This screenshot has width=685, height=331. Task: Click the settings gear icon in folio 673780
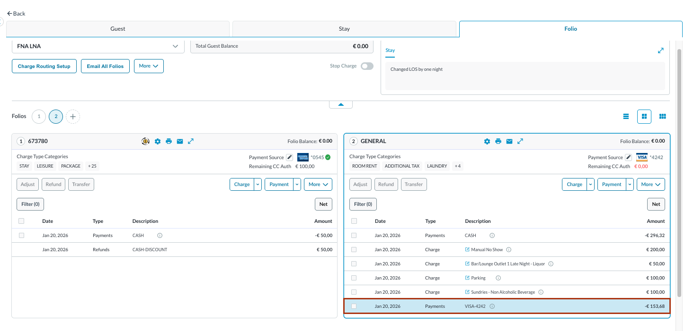tap(158, 141)
